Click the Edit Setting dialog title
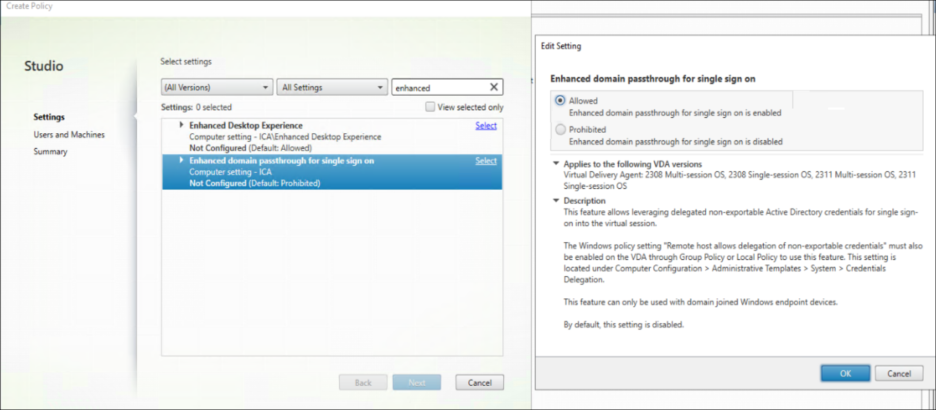936x410 pixels. click(561, 46)
